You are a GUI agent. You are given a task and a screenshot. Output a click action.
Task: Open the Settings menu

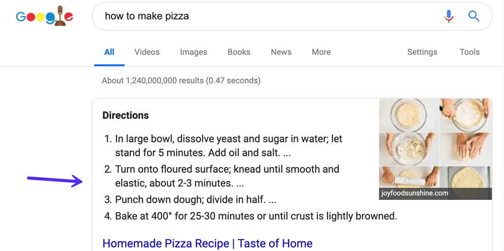(x=422, y=52)
